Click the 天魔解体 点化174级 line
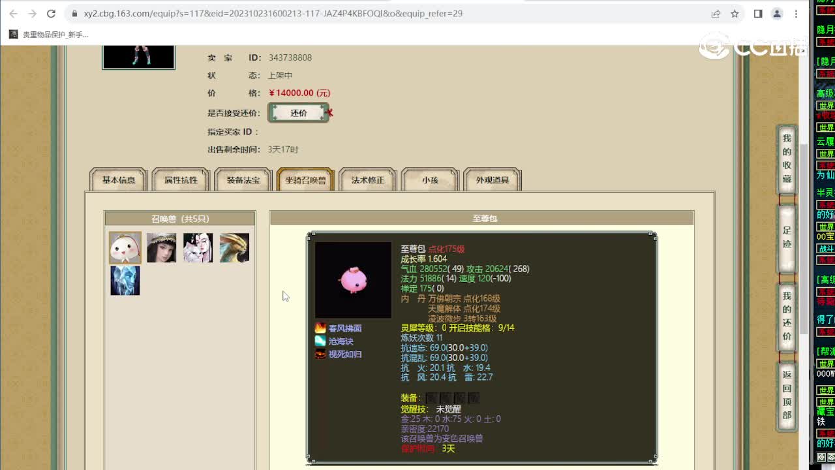Viewport: 835px width, 470px height. (464, 308)
